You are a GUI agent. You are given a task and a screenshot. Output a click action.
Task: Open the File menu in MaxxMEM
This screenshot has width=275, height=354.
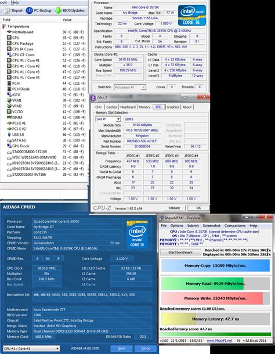click(164, 226)
